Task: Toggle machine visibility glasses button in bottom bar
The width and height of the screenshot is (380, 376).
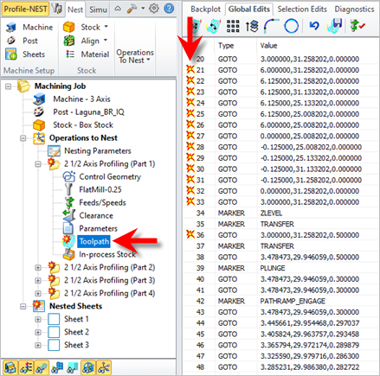Action: (x=10, y=367)
